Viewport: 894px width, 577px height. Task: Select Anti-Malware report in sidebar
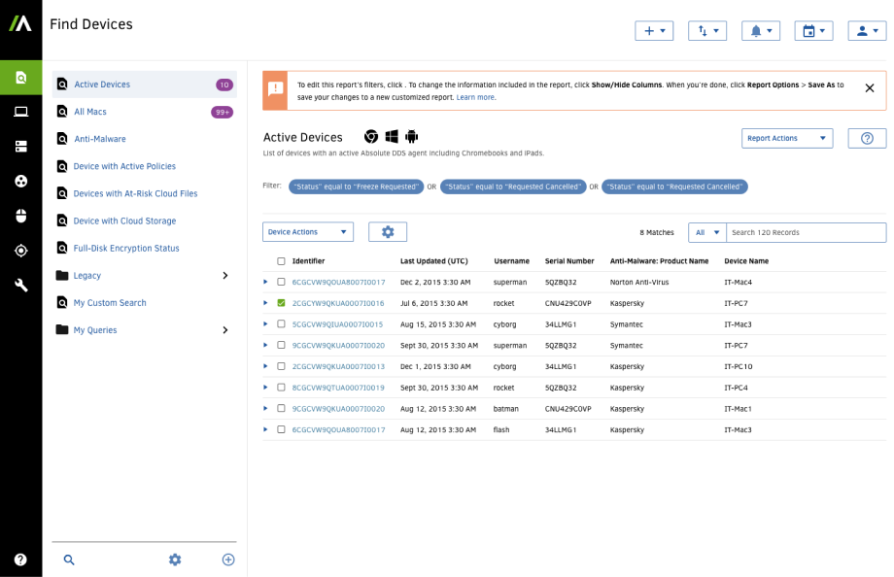(100, 139)
